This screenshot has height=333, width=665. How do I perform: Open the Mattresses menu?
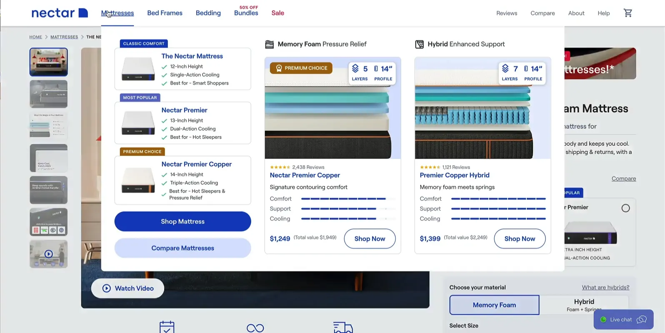[x=117, y=13]
